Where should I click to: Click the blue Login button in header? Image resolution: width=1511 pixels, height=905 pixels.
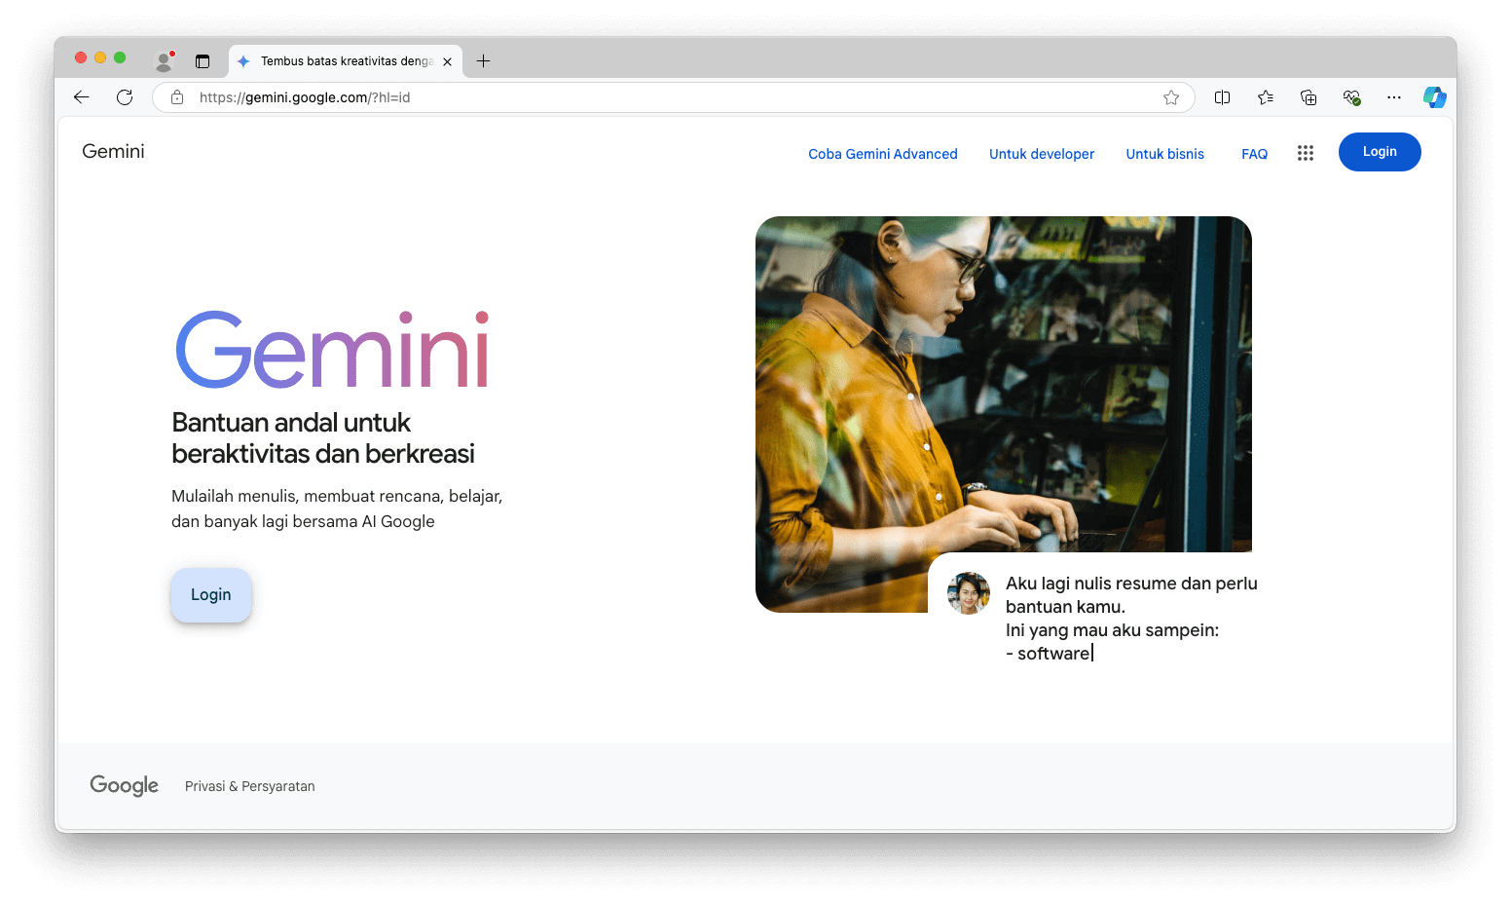coord(1379,151)
